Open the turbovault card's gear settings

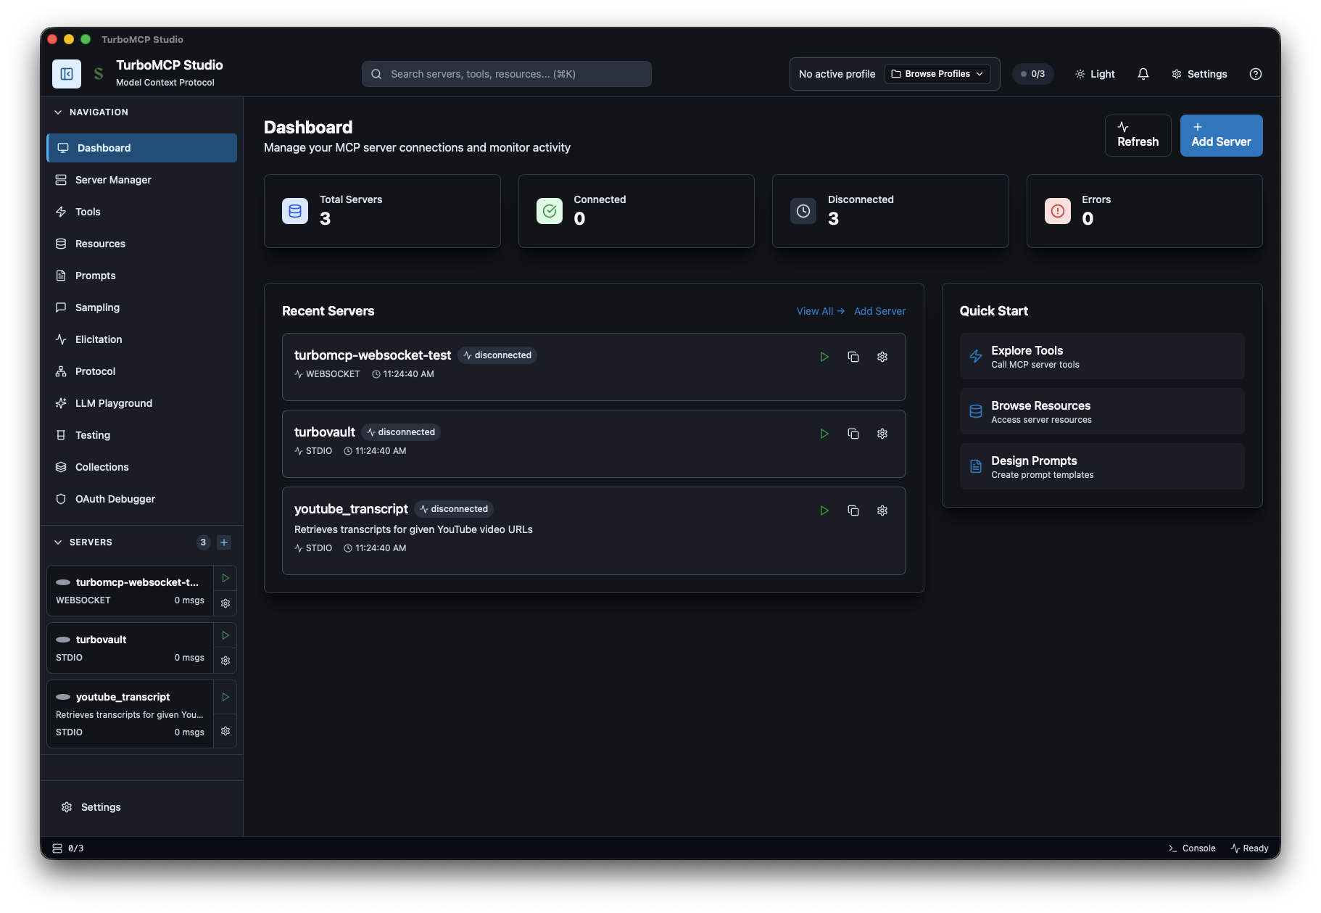coord(882,434)
